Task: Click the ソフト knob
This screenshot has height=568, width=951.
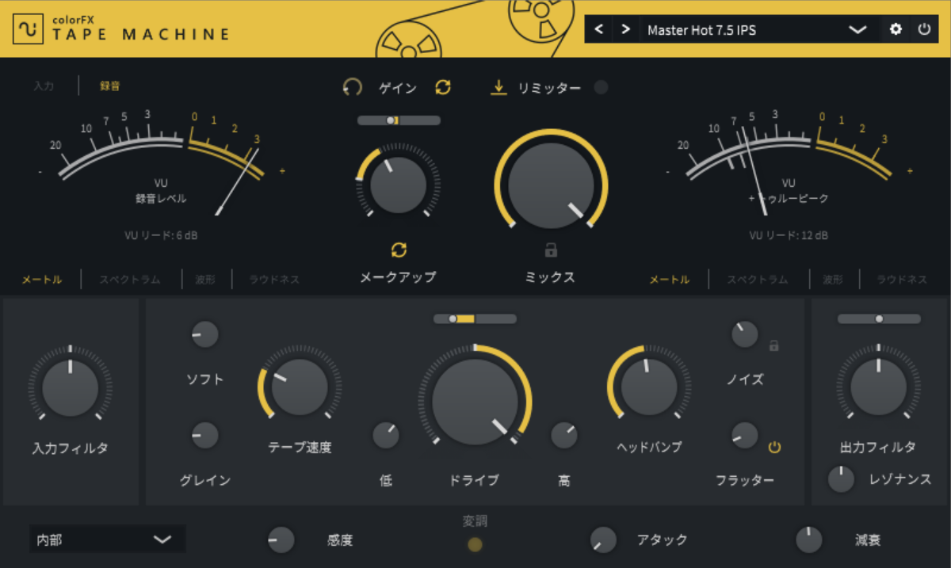Action: (x=204, y=334)
